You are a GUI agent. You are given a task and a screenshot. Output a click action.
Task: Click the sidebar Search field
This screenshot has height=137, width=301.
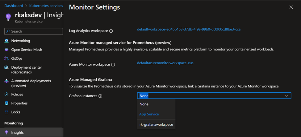click(x=34, y=31)
